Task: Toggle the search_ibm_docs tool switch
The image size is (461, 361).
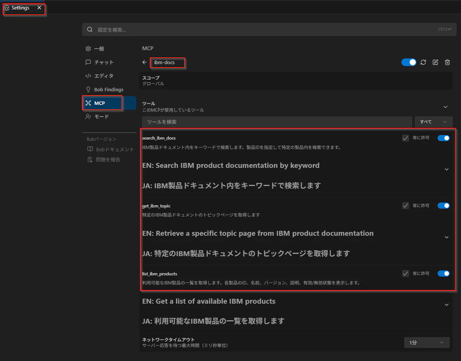Action: (x=444, y=138)
